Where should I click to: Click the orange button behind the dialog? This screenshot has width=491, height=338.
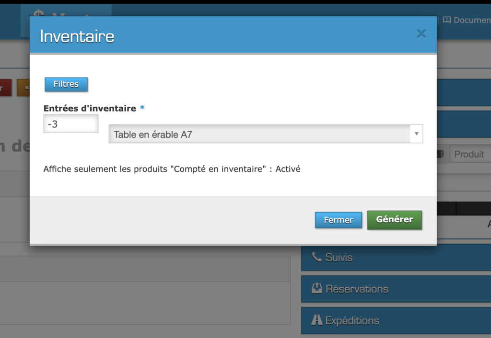[x=23, y=88]
